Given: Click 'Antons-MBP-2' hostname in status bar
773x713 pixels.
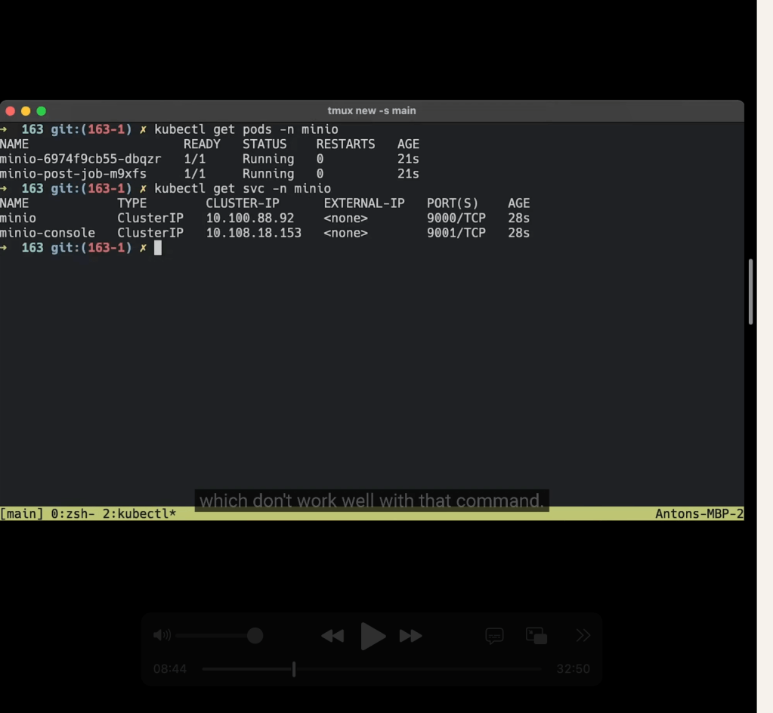Looking at the screenshot, I should pyautogui.click(x=699, y=513).
